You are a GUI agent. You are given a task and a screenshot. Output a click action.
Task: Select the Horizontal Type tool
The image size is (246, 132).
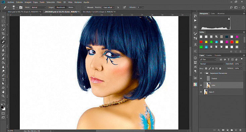pyautogui.click(x=3, y=79)
